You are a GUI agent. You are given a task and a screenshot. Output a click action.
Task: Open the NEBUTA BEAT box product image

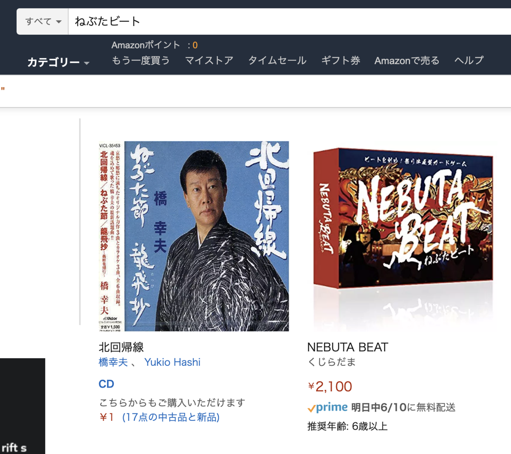click(x=402, y=236)
